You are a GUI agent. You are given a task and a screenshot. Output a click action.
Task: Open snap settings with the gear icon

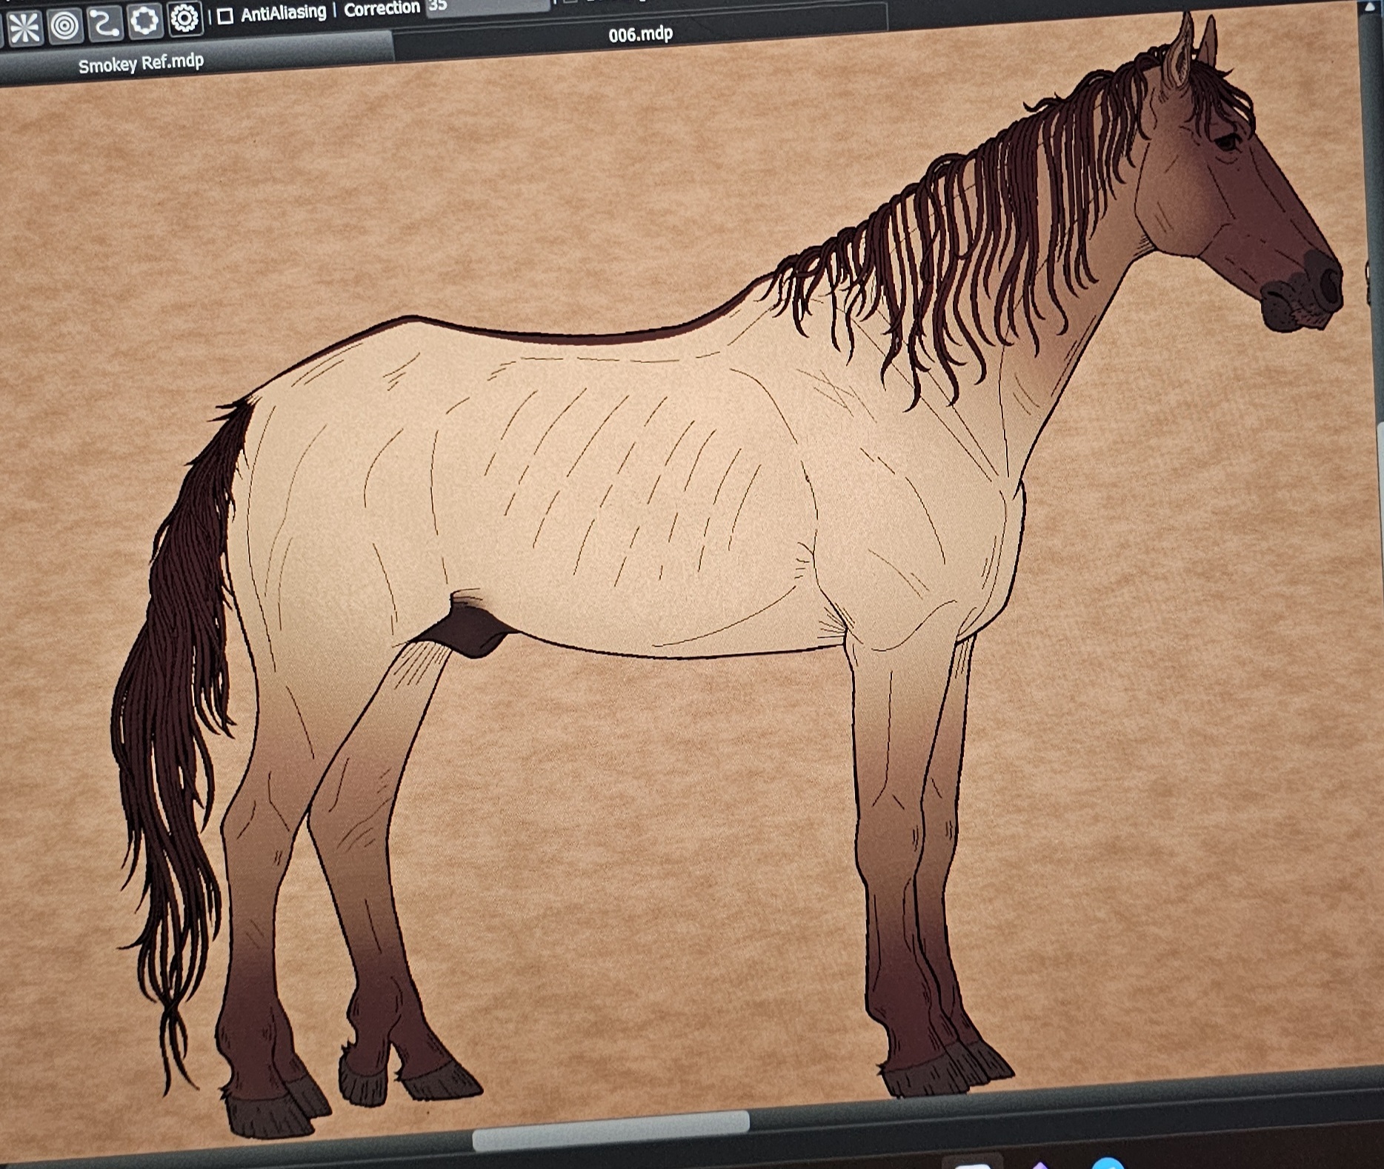click(x=184, y=18)
